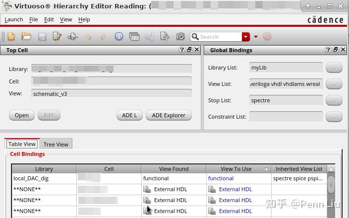This screenshot has width=349, height=218.
Task: Click the edit notepad-with-pencil toolbar icon
Action: pyautogui.click(x=57, y=36)
